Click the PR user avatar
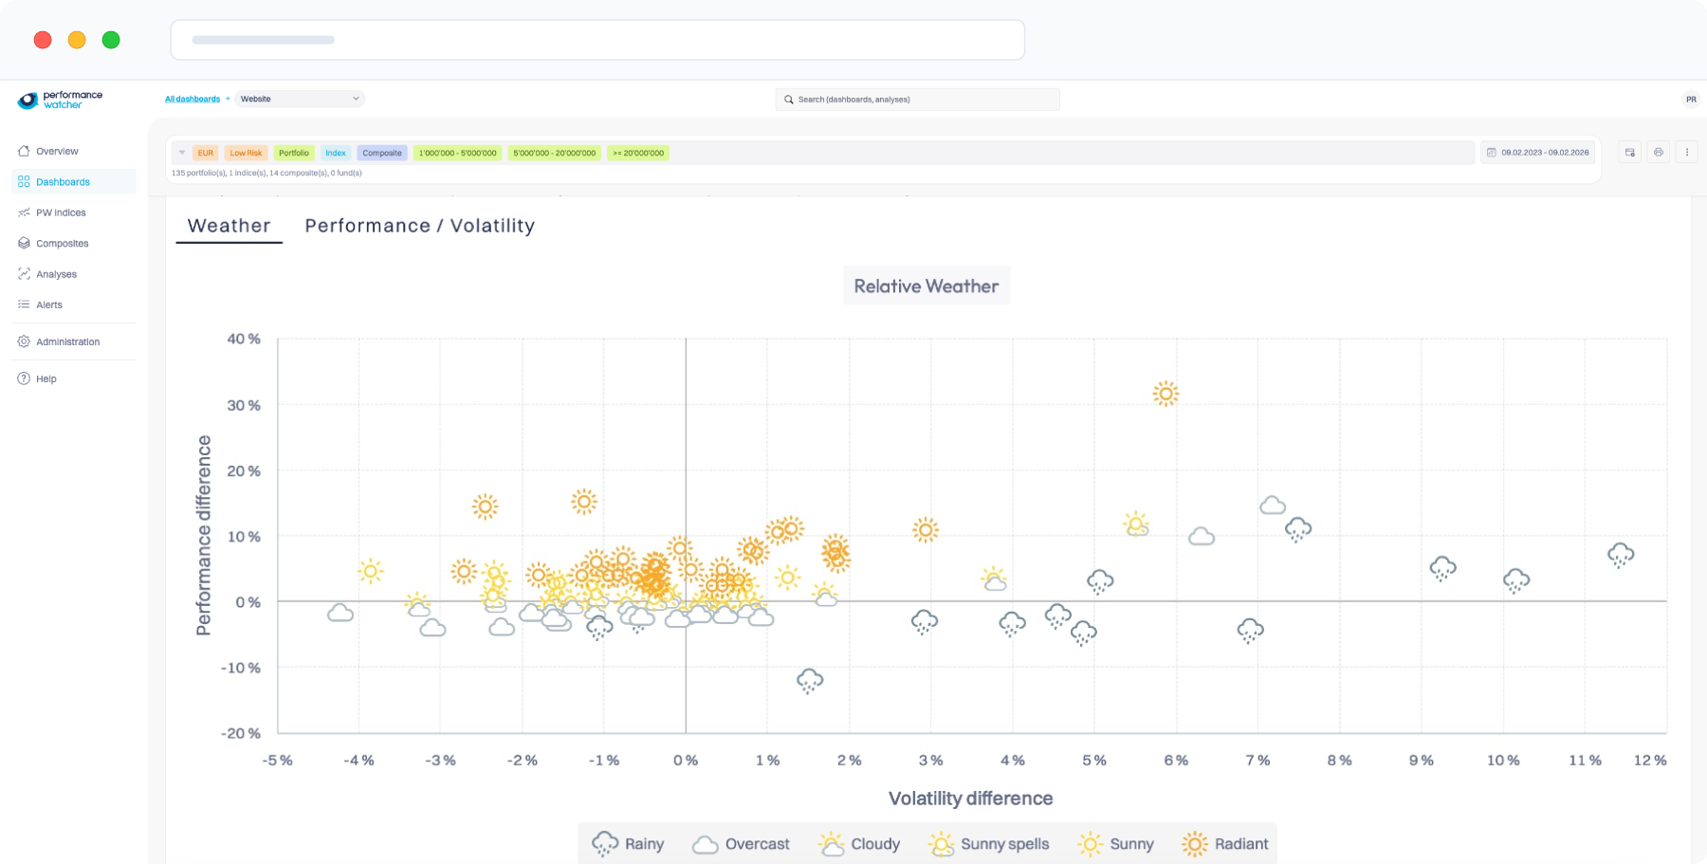 point(1691,100)
